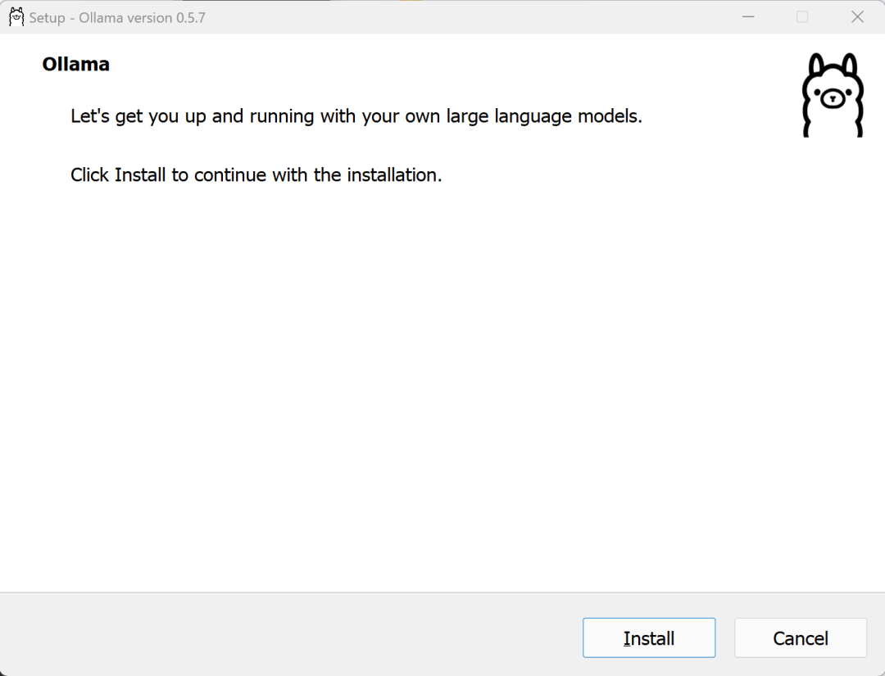Click the 'Setup - Ollama version 0.5.7' title
Viewport: 885px width, 676px height.
pos(117,17)
